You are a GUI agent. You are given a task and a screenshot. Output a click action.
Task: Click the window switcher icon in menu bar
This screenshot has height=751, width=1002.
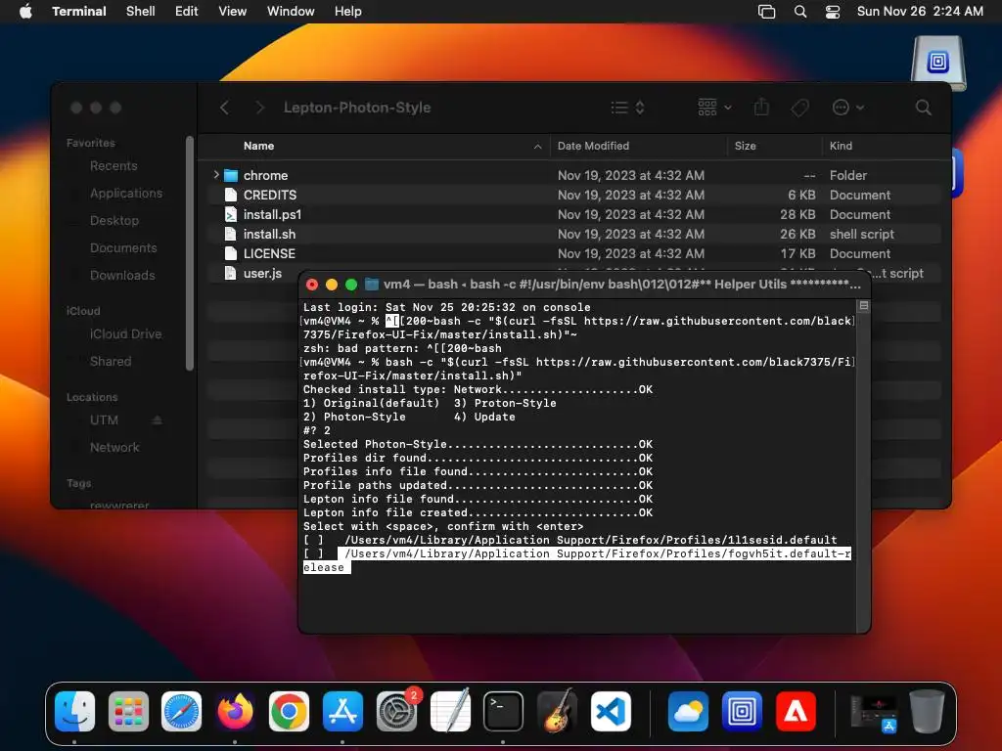click(x=766, y=12)
